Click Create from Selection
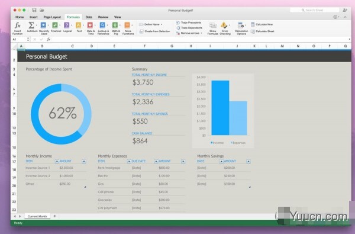This screenshot has height=234, width=355. click(x=154, y=31)
